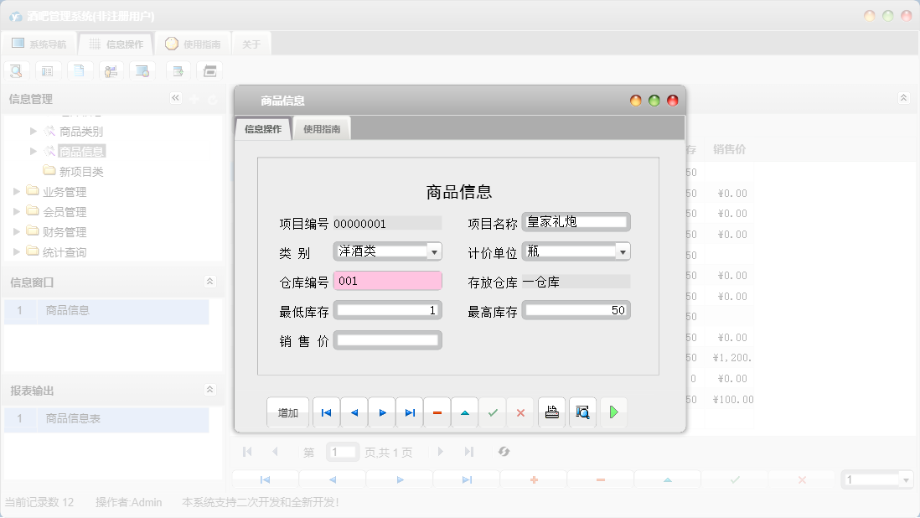Open the 系统导航 tab
The image size is (920, 518).
pyautogui.click(x=40, y=42)
